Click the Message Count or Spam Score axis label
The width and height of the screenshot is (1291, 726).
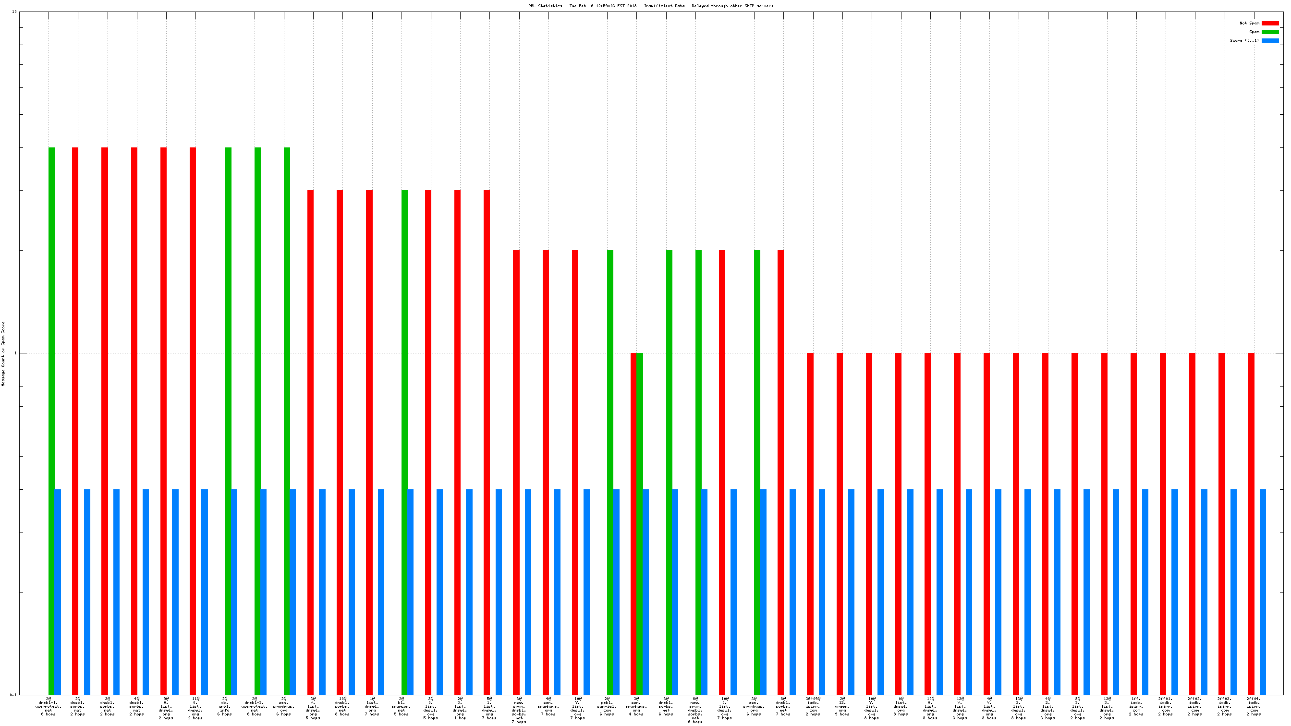click(x=3, y=354)
